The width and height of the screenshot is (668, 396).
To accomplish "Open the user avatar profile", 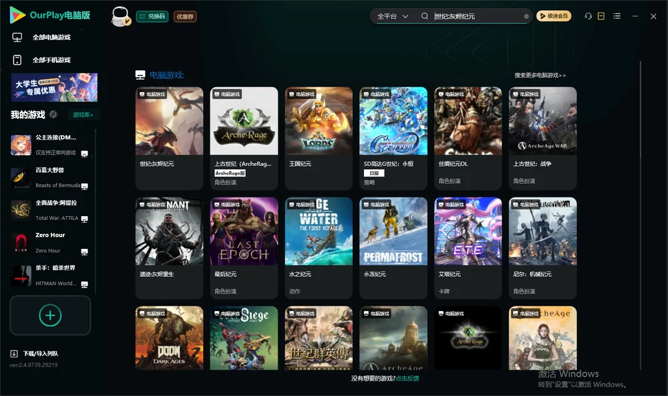I will [x=120, y=17].
